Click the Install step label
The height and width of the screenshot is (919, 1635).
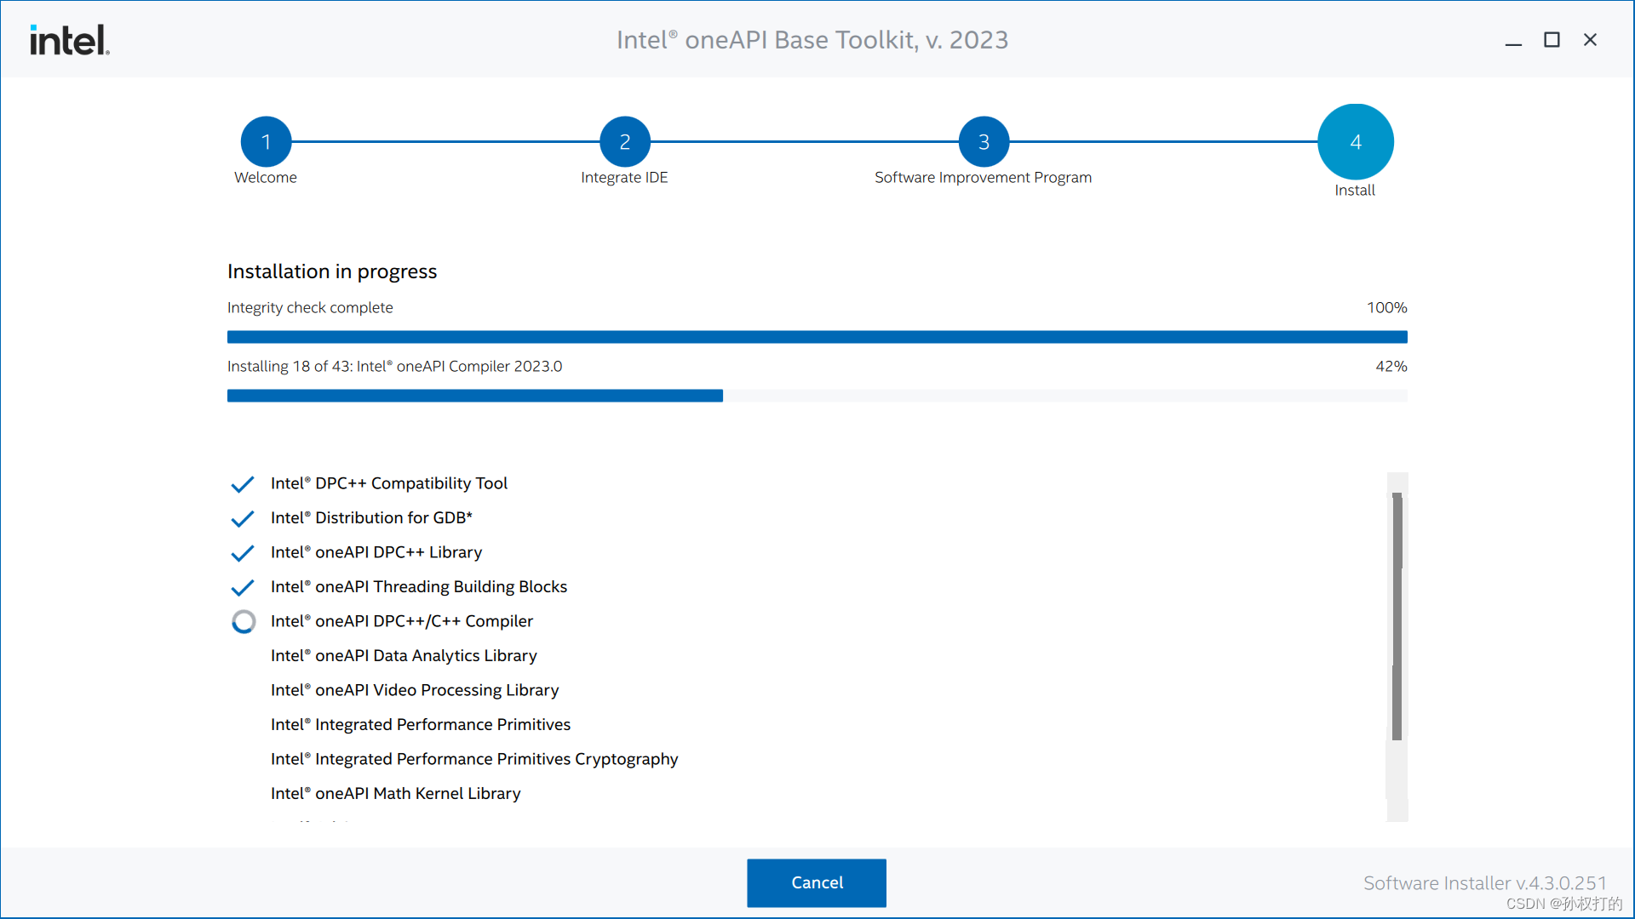point(1355,190)
